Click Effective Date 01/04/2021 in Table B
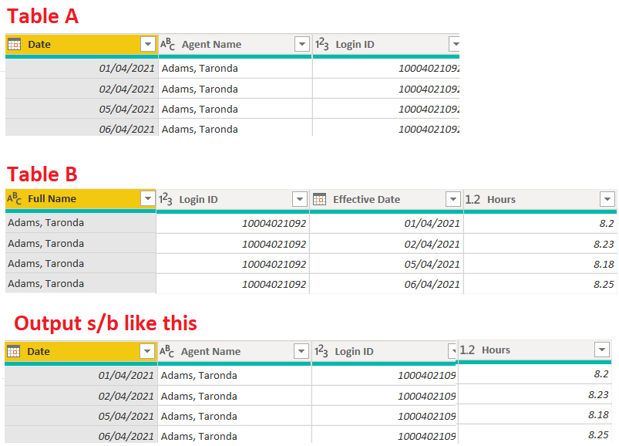The width and height of the screenshot is (619, 446). tap(386, 223)
